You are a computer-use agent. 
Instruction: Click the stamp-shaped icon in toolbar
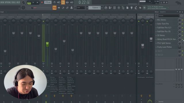coord(72,8)
